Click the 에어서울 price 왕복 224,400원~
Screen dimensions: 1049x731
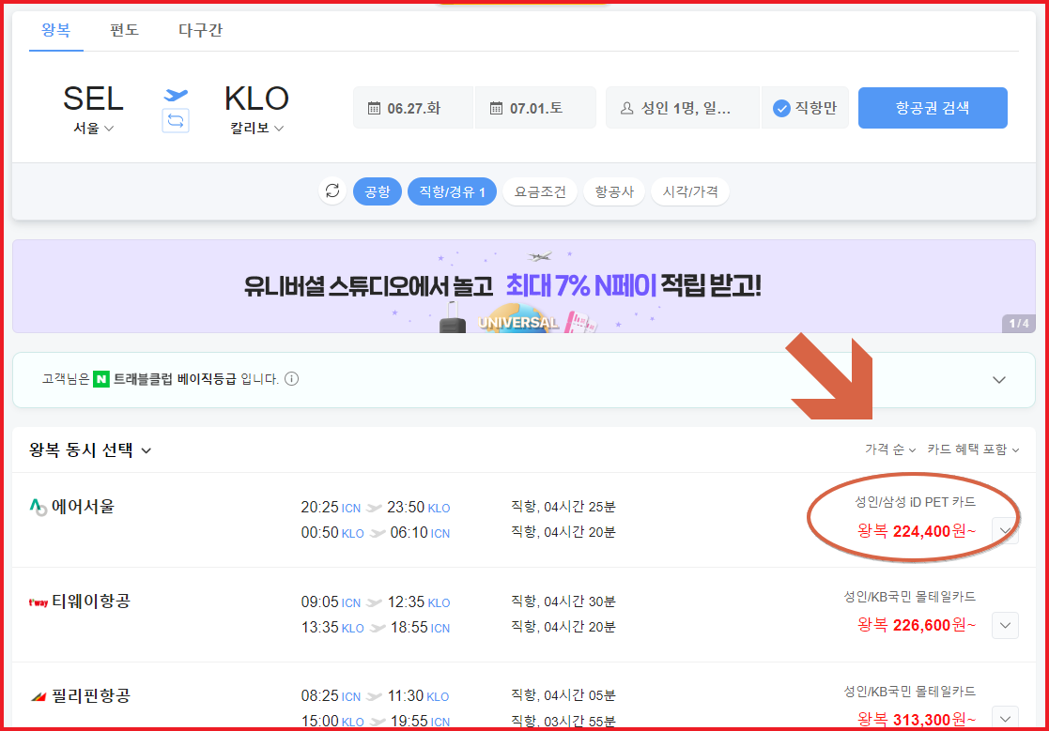(x=917, y=531)
